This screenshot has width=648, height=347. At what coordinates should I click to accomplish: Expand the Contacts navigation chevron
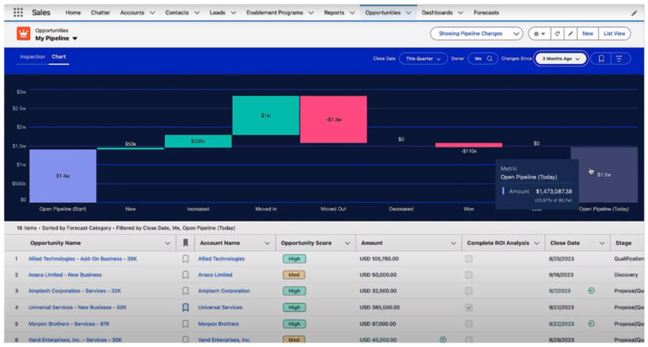click(197, 13)
